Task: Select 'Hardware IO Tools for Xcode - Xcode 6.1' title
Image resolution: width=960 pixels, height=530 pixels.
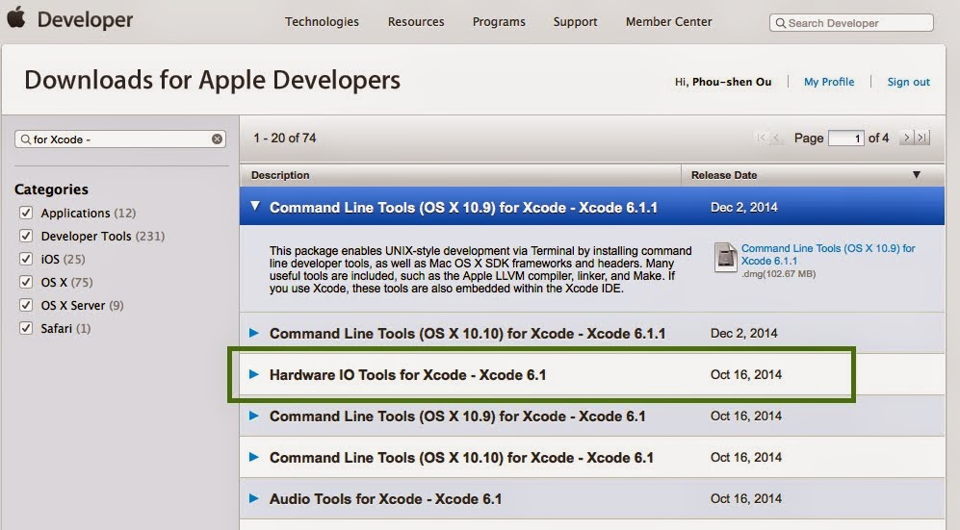Action: (407, 375)
